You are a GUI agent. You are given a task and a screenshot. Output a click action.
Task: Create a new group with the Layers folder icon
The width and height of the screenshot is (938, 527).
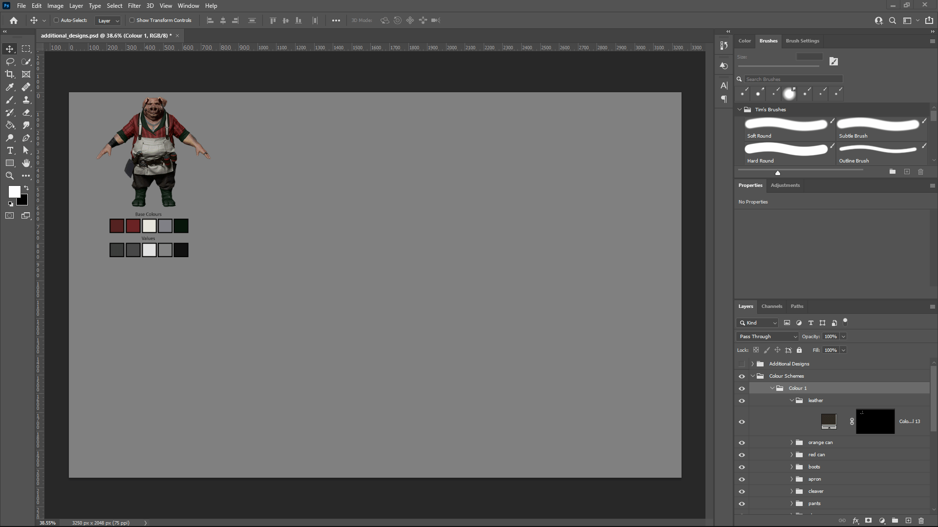pyautogui.click(x=895, y=521)
